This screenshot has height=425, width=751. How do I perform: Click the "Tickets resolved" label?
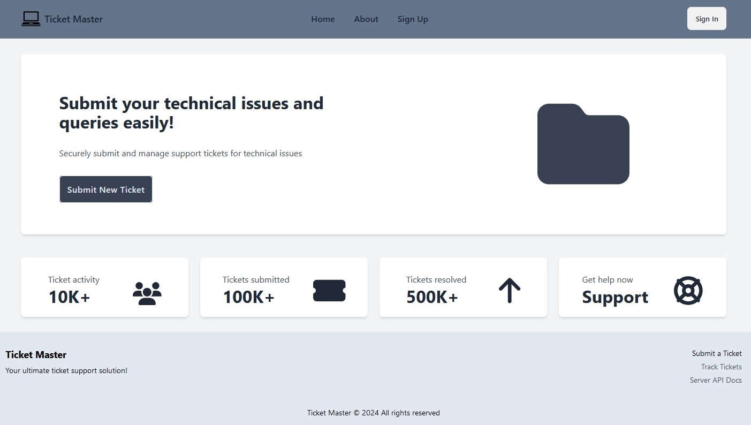click(x=436, y=279)
